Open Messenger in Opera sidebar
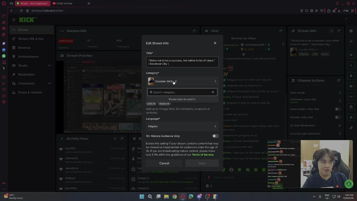Screen dimensions: 357x201 (4, 50)
